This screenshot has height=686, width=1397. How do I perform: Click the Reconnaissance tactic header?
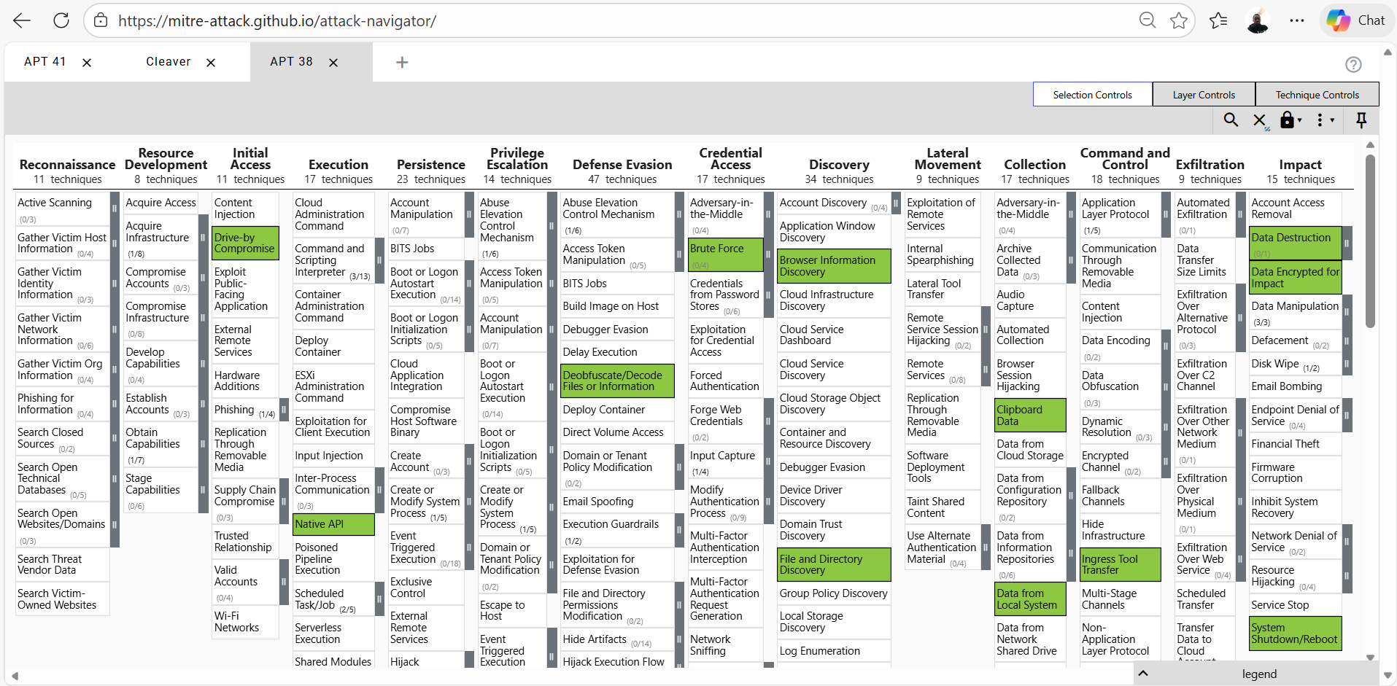tap(67, 165)
